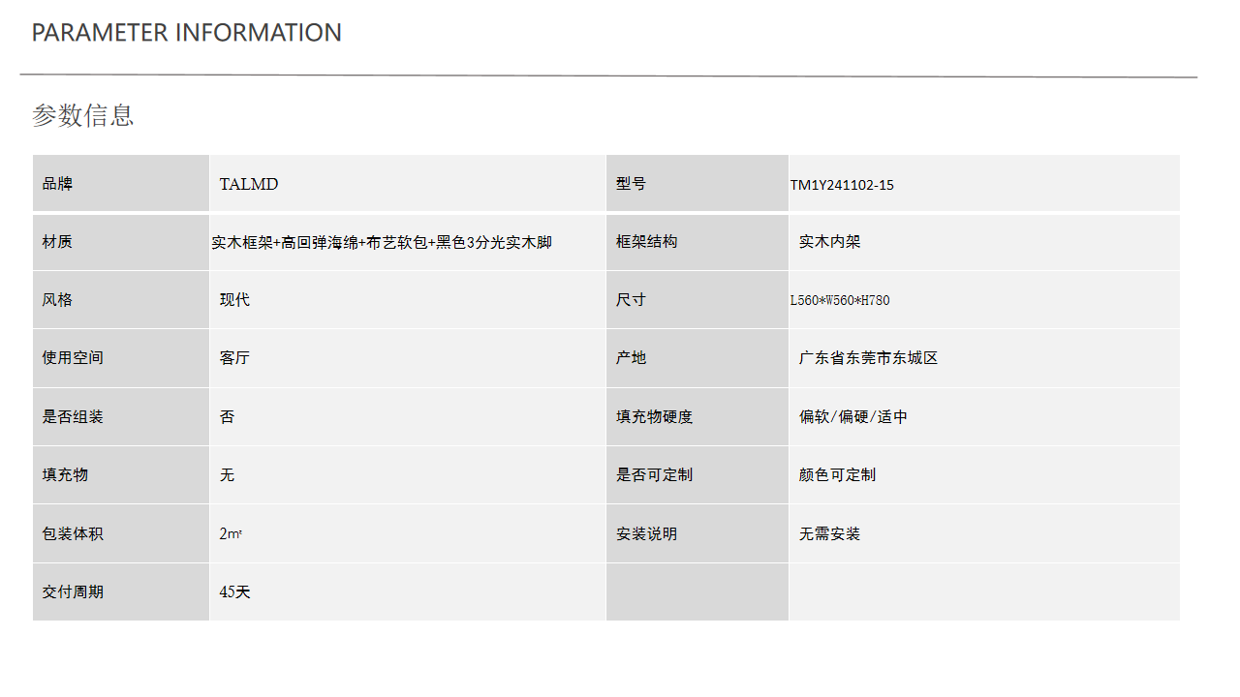Screen dimensions: 1240x697
Task: Click the PARAMETER INFORMATION heading
Action: tap(186, 33)
